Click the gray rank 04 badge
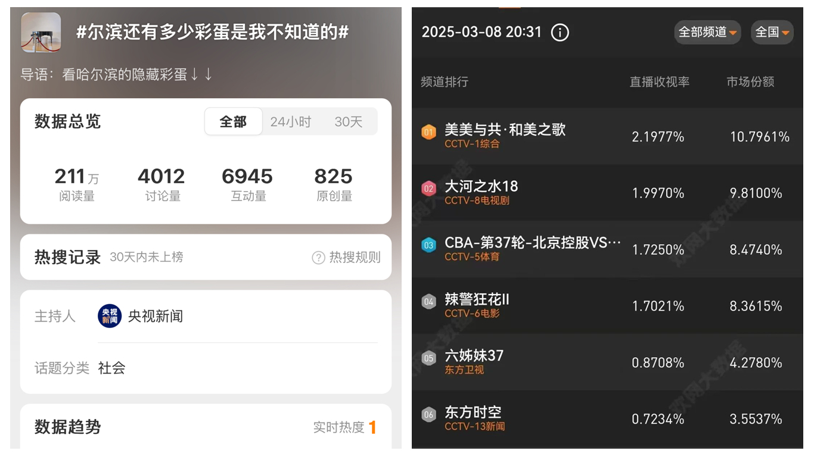This screenshot has height=457, width=814. [428, 302]
